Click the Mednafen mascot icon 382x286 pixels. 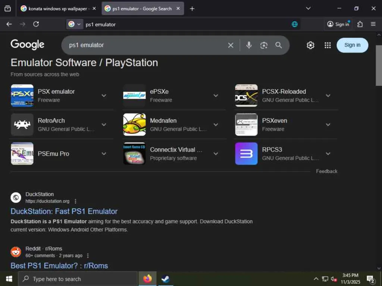(x=134, y=124)
